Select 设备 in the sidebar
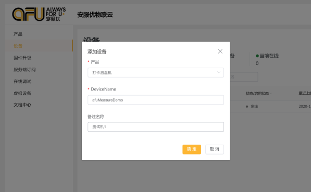 (39, 46)
